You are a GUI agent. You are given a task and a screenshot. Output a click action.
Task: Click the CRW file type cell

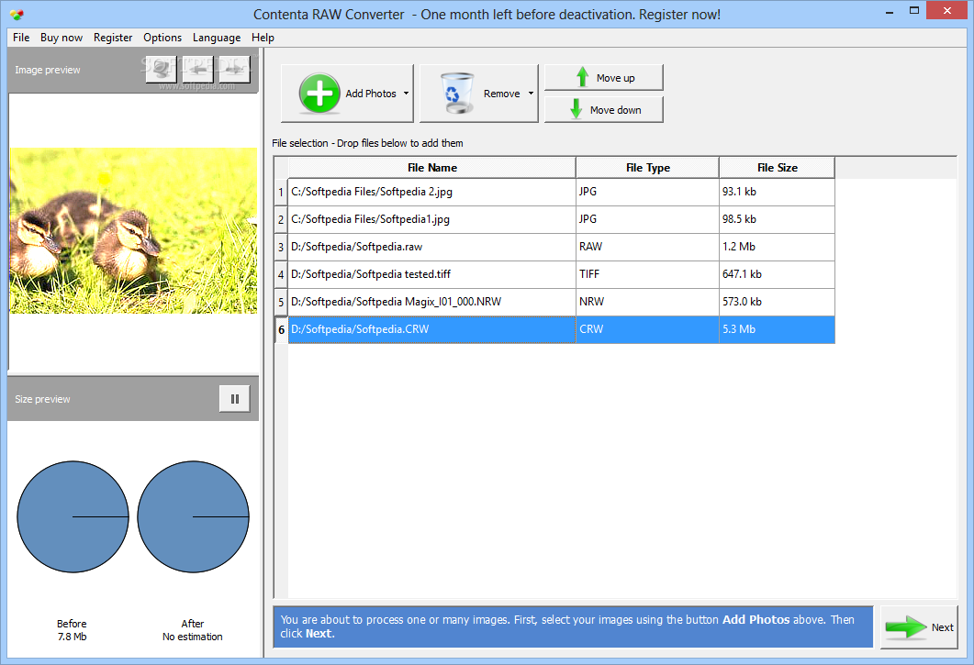[647, 329]
